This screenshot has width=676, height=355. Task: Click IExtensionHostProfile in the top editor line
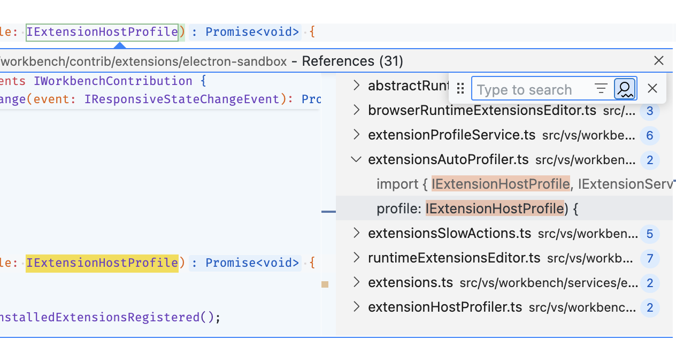point(103,32)
